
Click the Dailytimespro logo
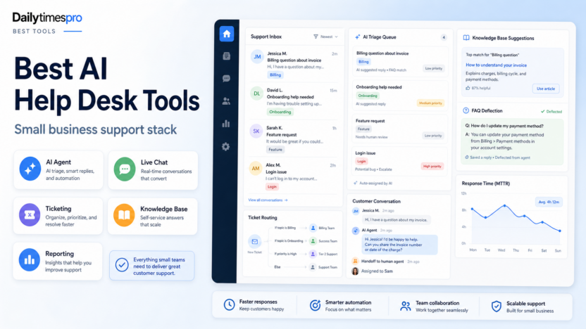tap(47, 18)
